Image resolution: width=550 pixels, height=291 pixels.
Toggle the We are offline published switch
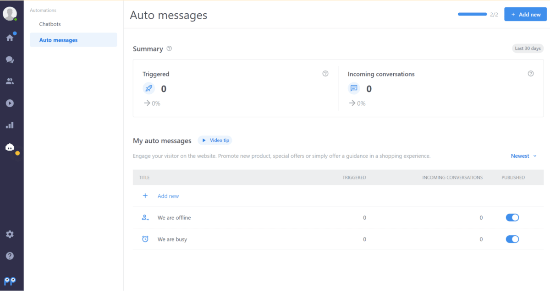pos(512,218)
